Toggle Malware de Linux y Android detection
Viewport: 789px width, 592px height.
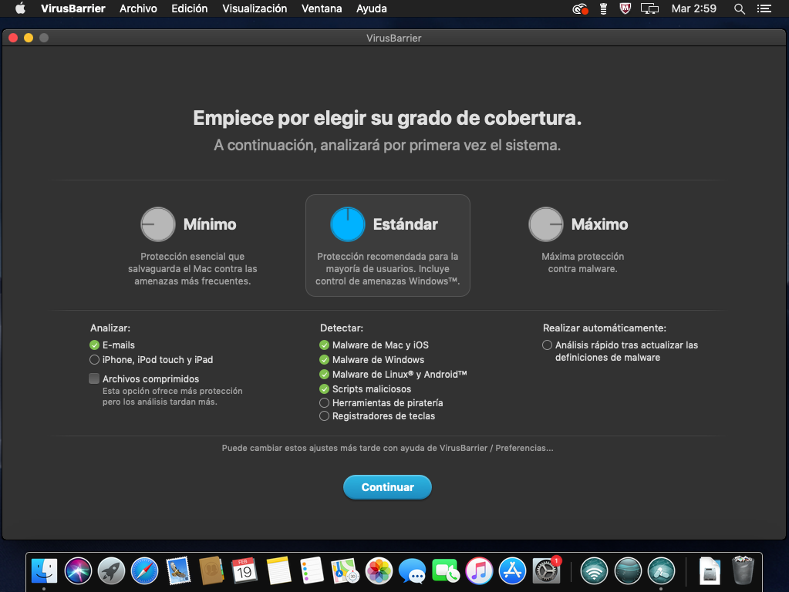[x=324, y=374]
